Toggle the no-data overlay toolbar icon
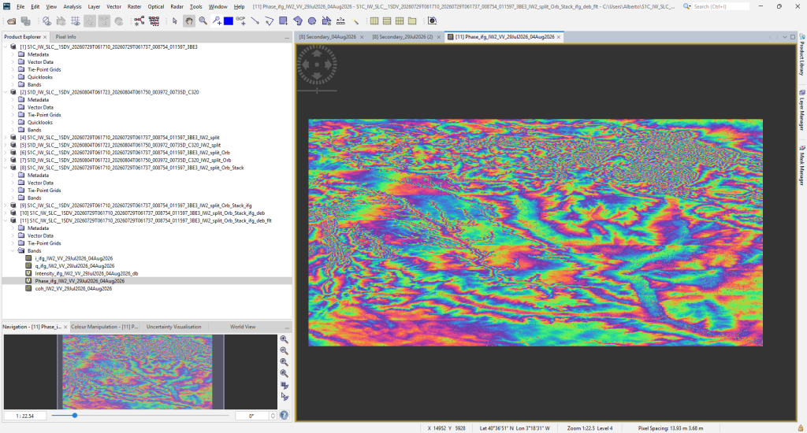The width and height of the screenshot is (807, 433). 46,21
